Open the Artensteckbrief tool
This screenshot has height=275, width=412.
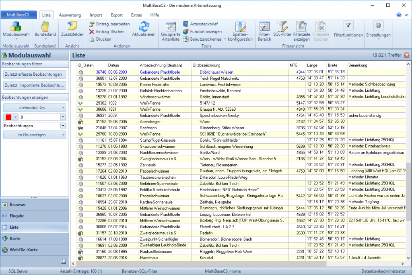(200, 24)
